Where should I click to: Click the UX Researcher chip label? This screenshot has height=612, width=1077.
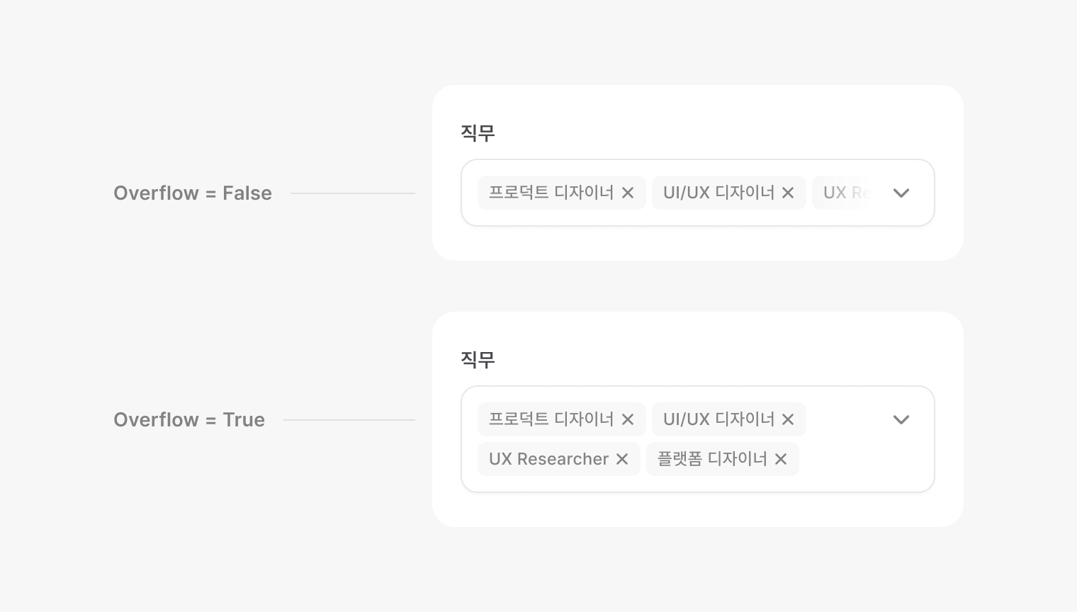click(548, 459)
